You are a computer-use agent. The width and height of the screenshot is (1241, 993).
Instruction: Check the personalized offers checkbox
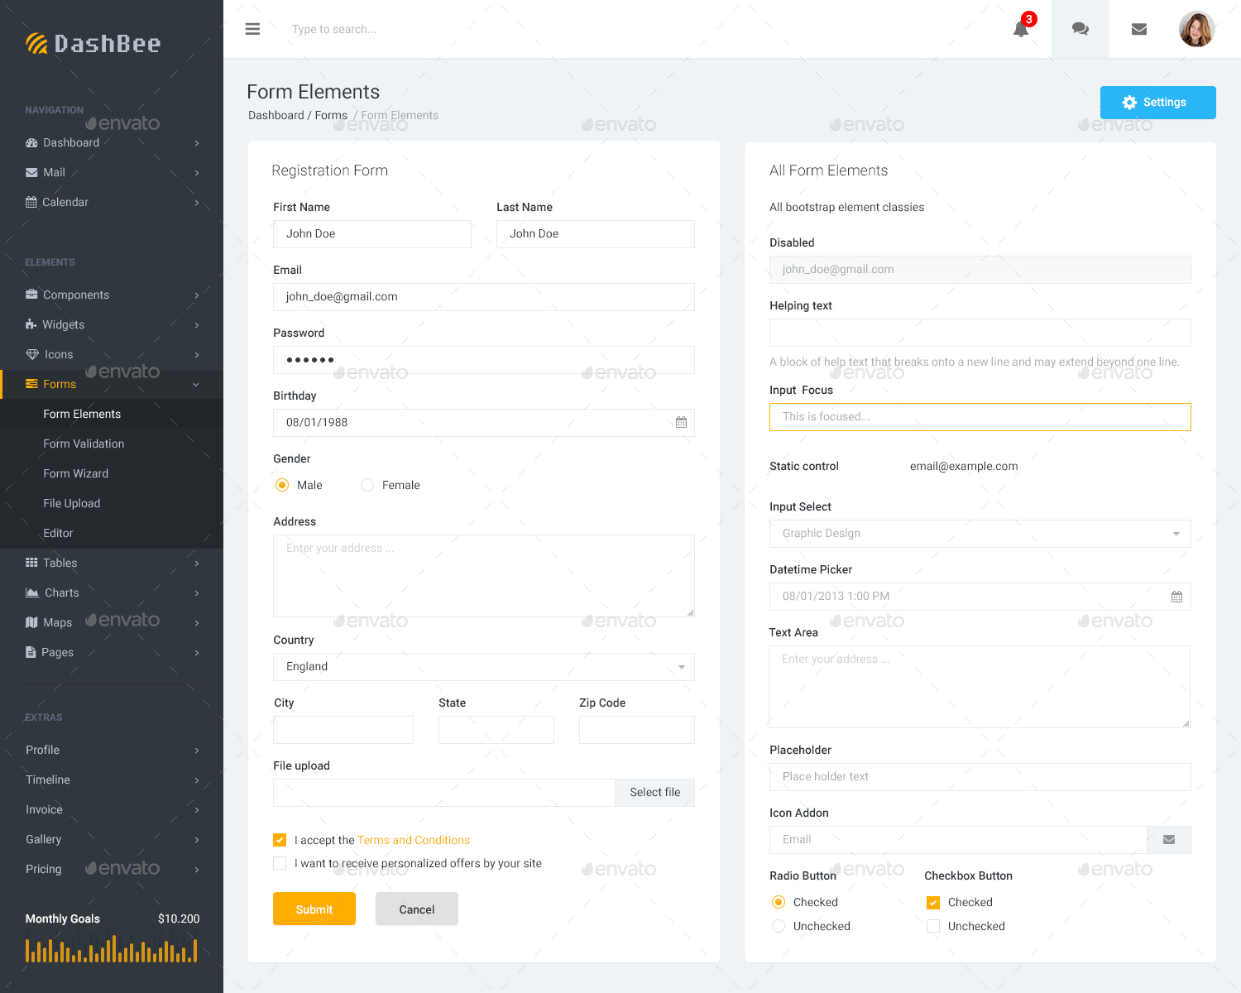coord(280,863)
